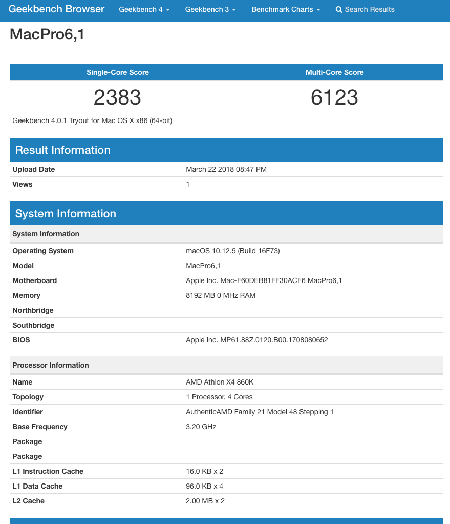The width and height of the screenshot is (450, 524).
Task: Click the Base Frequency label
Action: point(40,427)
